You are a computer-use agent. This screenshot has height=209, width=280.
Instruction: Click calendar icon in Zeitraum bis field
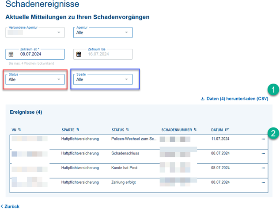click(79, 54)
